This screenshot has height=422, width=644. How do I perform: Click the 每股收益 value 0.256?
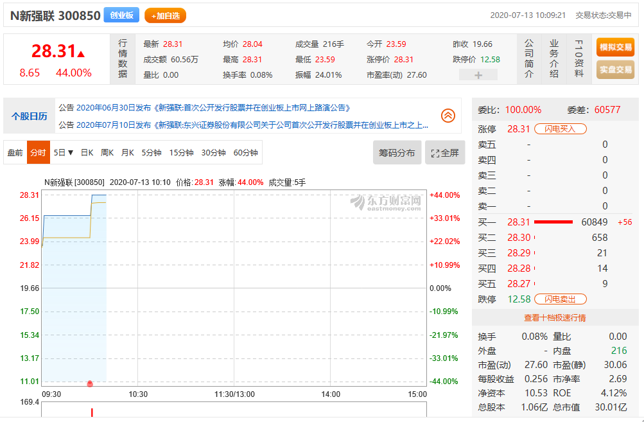coord(536,379)
